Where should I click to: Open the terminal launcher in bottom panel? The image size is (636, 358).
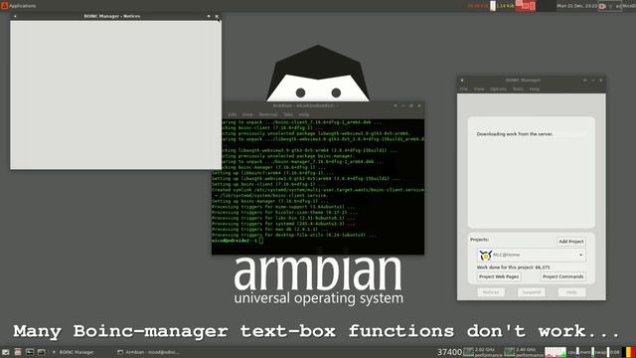30,352
